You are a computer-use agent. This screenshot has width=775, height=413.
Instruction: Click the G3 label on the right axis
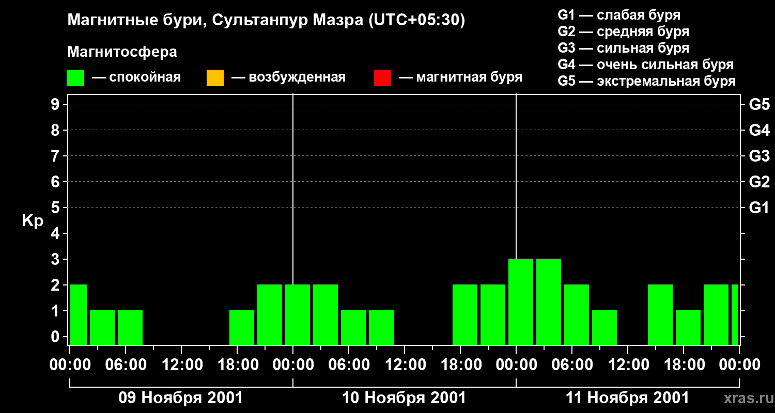tap(759, 156)
